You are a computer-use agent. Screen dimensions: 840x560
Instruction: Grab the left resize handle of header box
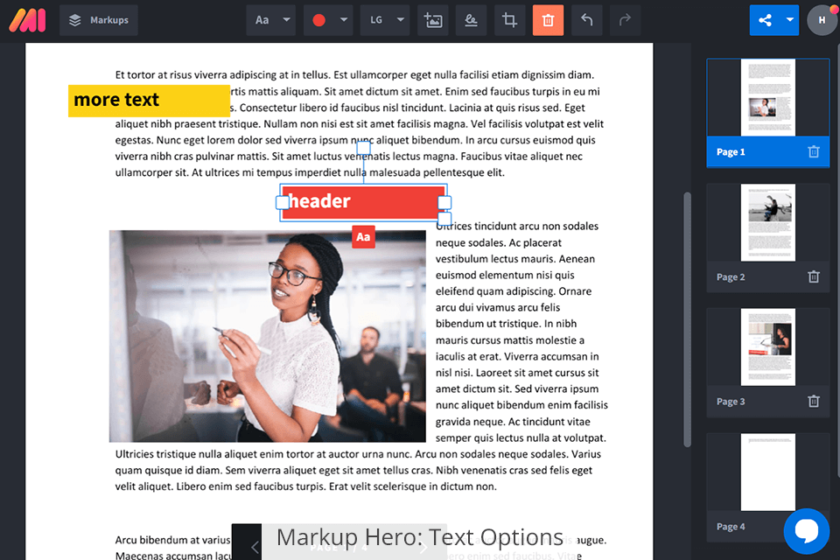[283, 203]
